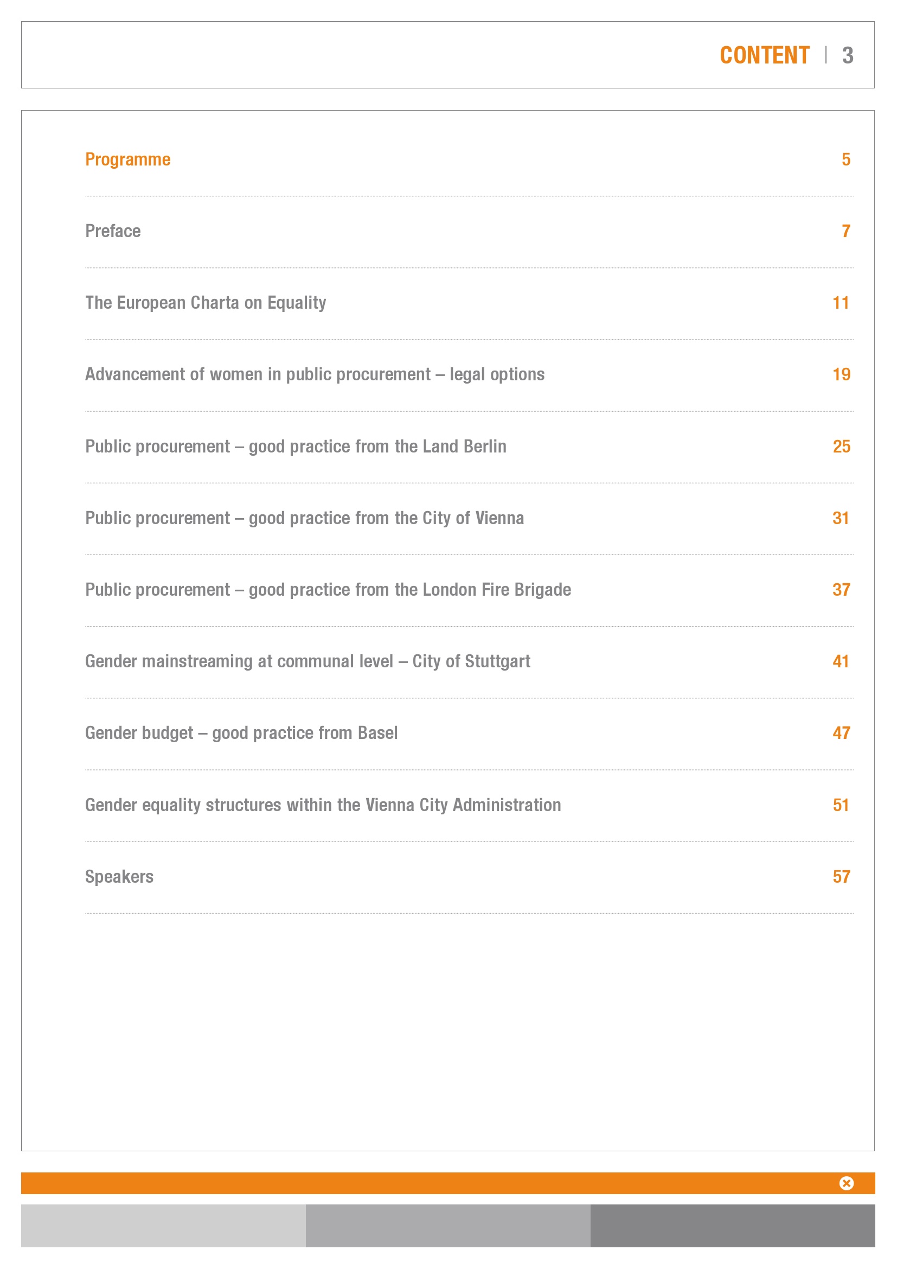
Task: Select the medium gray footer block
Action: pos(448,1226)
